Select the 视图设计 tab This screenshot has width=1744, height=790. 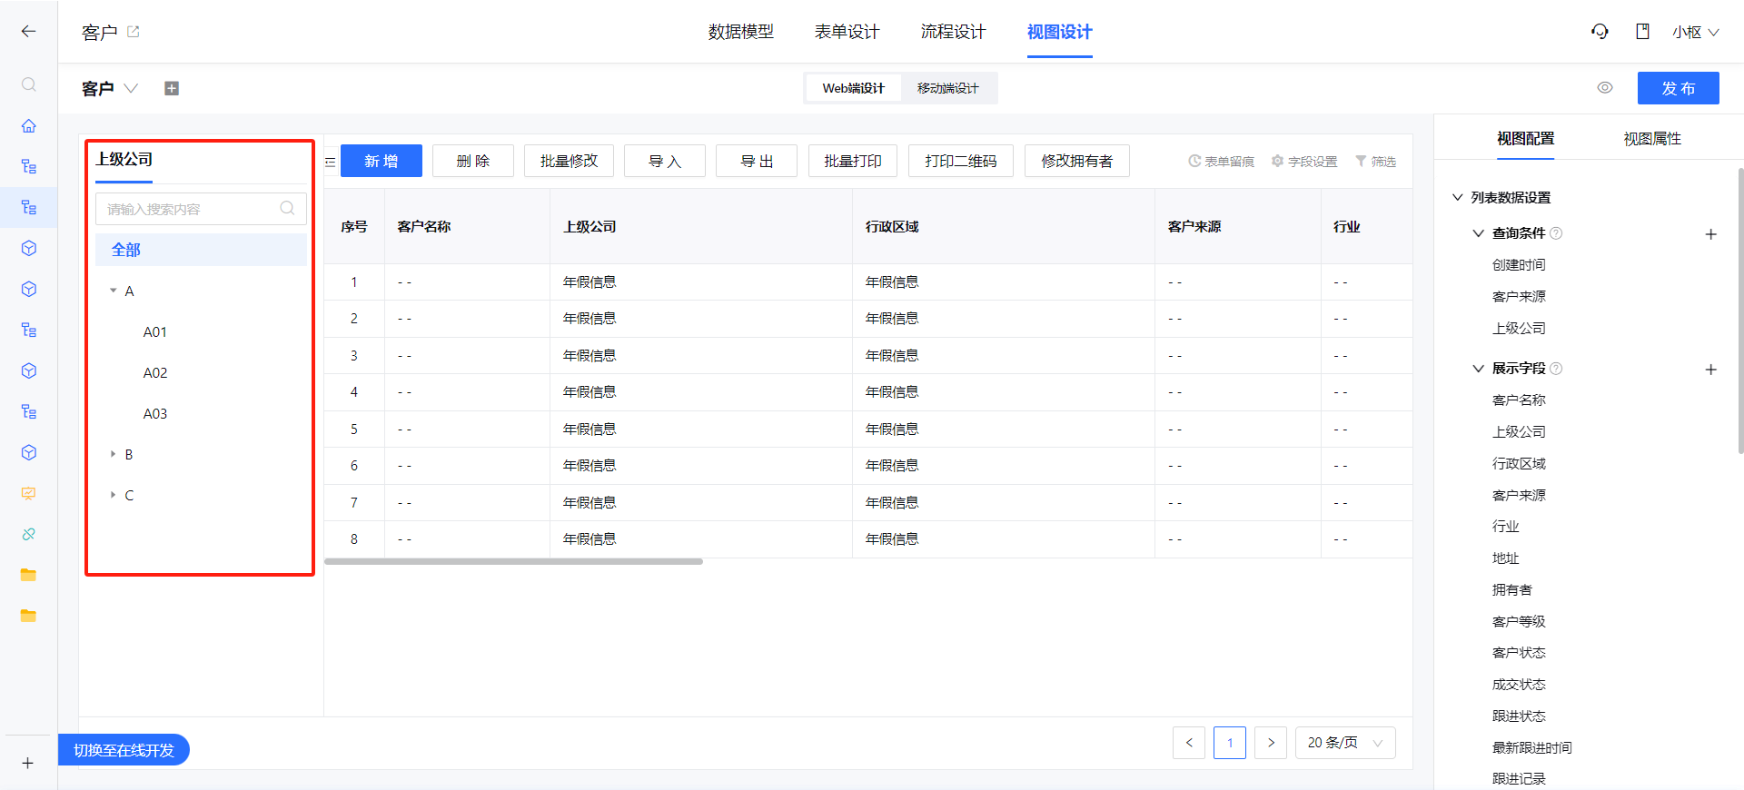[x=1059, y=32]
